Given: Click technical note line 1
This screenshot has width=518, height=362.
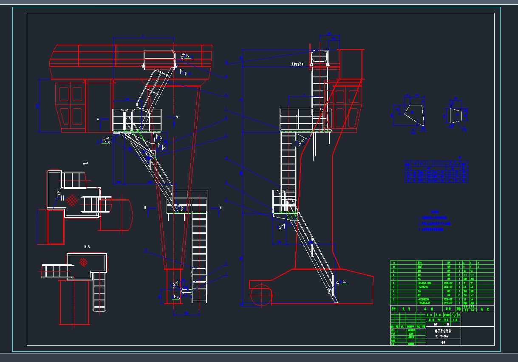Looking at the screenshot, I should pos(433,218).
